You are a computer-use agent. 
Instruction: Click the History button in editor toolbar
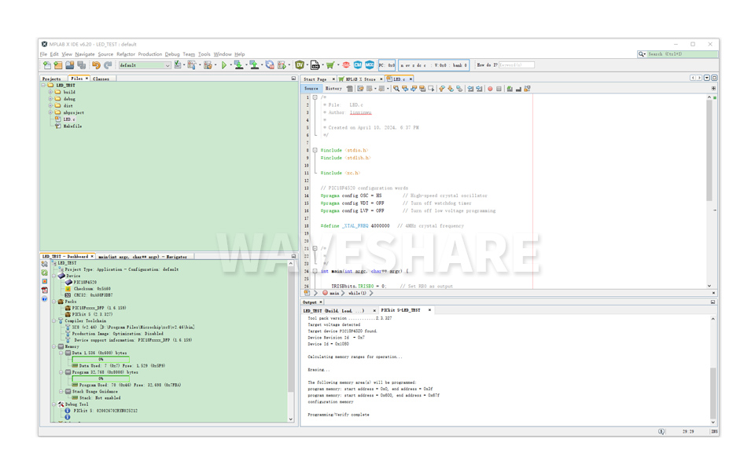pyautogui.click(x=332, y=89)
